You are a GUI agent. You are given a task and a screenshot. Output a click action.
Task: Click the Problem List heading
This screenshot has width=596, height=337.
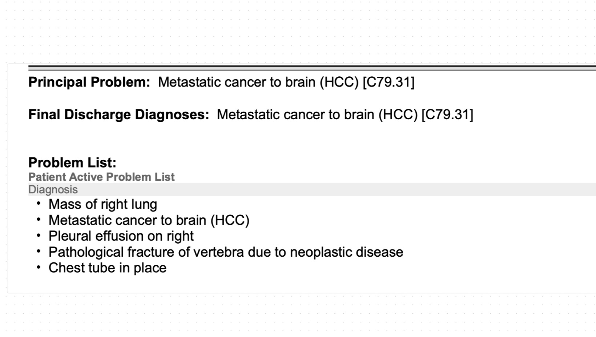pos(72,163)
